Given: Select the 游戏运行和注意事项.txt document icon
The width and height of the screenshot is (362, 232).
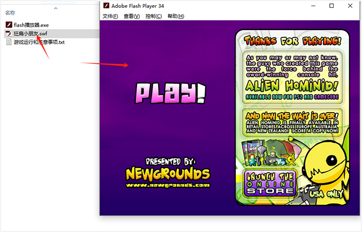Looking at the screenshot, I should [x=9, y=42].
